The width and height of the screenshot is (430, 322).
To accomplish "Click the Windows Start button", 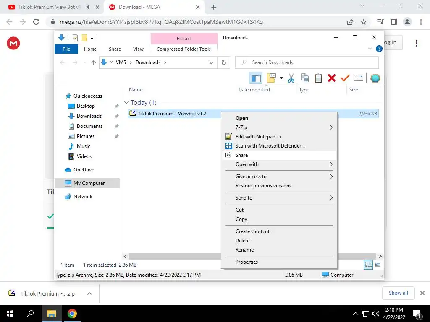I will (10, 314).
